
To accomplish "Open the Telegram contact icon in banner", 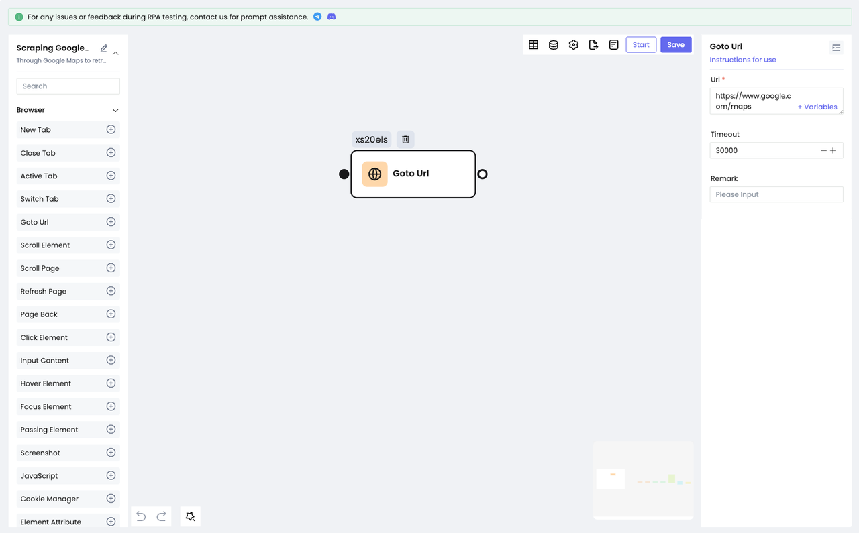I will coord(317,17).
